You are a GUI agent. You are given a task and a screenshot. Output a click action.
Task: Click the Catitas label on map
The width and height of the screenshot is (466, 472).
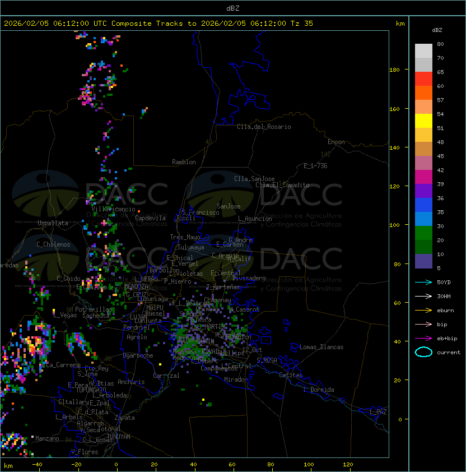pos(291,375)
